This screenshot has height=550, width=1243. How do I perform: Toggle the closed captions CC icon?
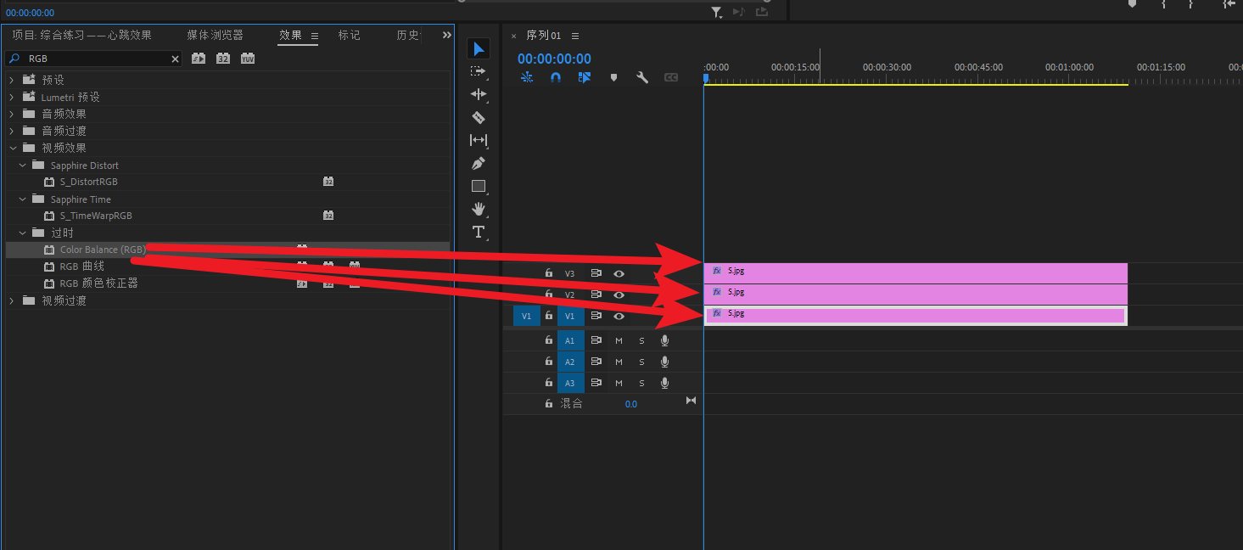pos(671,77)
